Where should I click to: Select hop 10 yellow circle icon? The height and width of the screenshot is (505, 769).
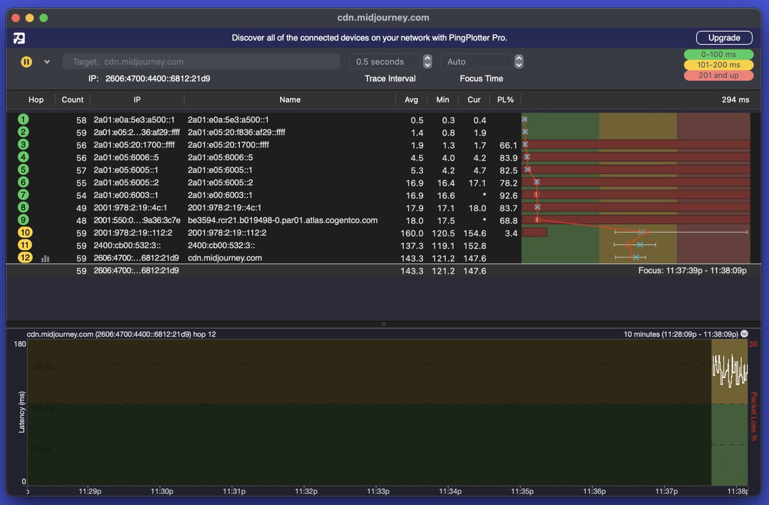pyautogui.click(x=25, y=233)
